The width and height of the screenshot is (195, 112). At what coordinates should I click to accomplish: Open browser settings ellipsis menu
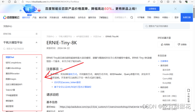click(192, 2)
